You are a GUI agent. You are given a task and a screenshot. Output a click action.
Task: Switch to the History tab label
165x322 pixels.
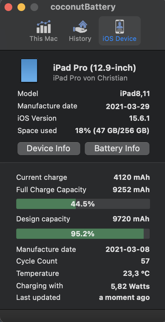click(80, 39)
